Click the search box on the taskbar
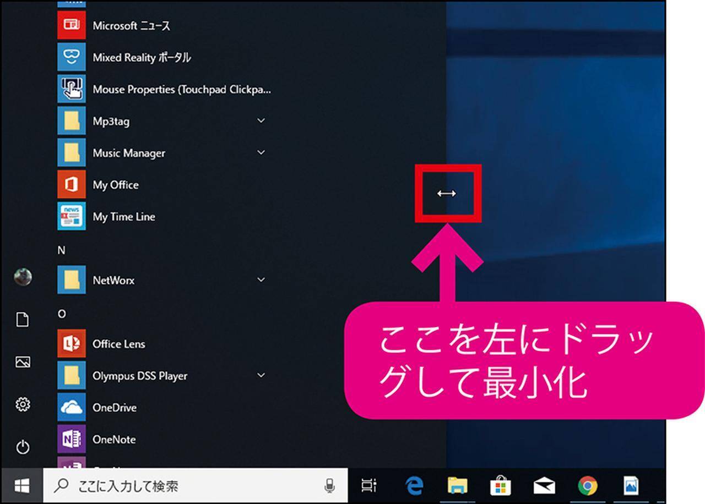 (x=187, y=486)
